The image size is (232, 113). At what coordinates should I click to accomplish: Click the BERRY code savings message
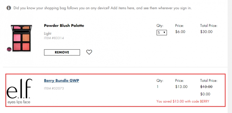[x=183, y=101]
